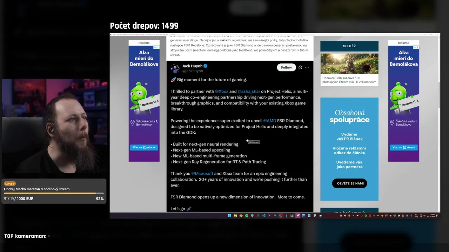Click the 'Ondrej Macko maratón 8 hodinový stream' title
The height and width of the screenshot is (252, 449).
point(37,189)
